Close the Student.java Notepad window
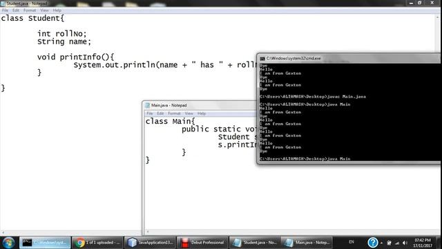Screen dimensions: 442x249 point(432,3)
